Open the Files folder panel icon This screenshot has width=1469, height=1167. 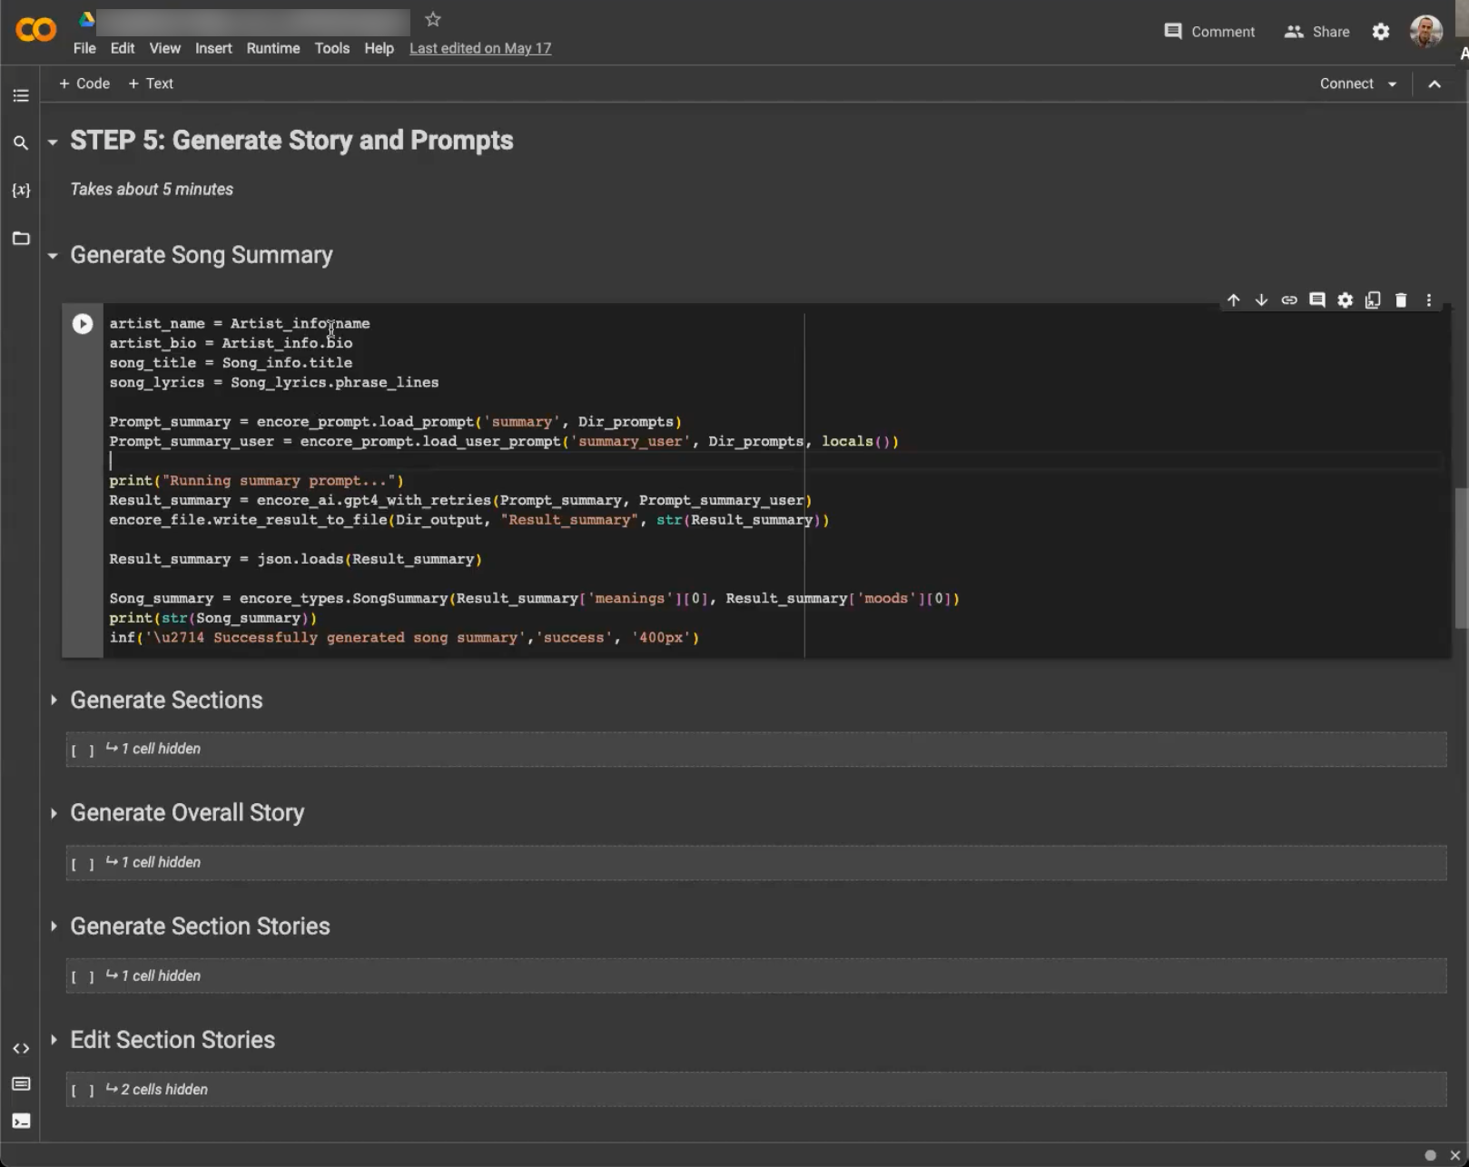tap(21, 239)
